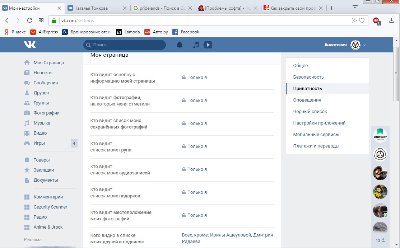This screenshot has width=400, height=248.
Task: Switch to the Безопасность settings section
Action: pyautogui.click(x=308, y=77)
